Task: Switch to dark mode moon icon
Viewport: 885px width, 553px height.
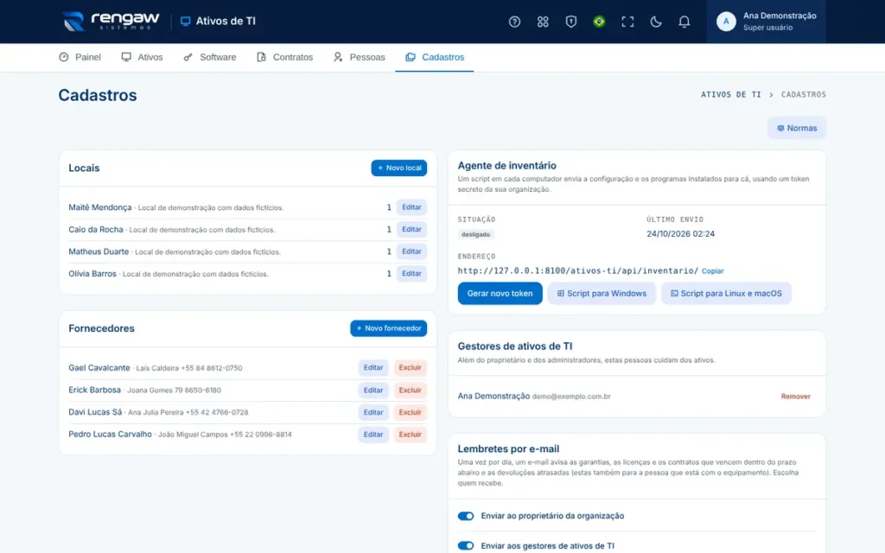Action: click(x=656, y=22)
